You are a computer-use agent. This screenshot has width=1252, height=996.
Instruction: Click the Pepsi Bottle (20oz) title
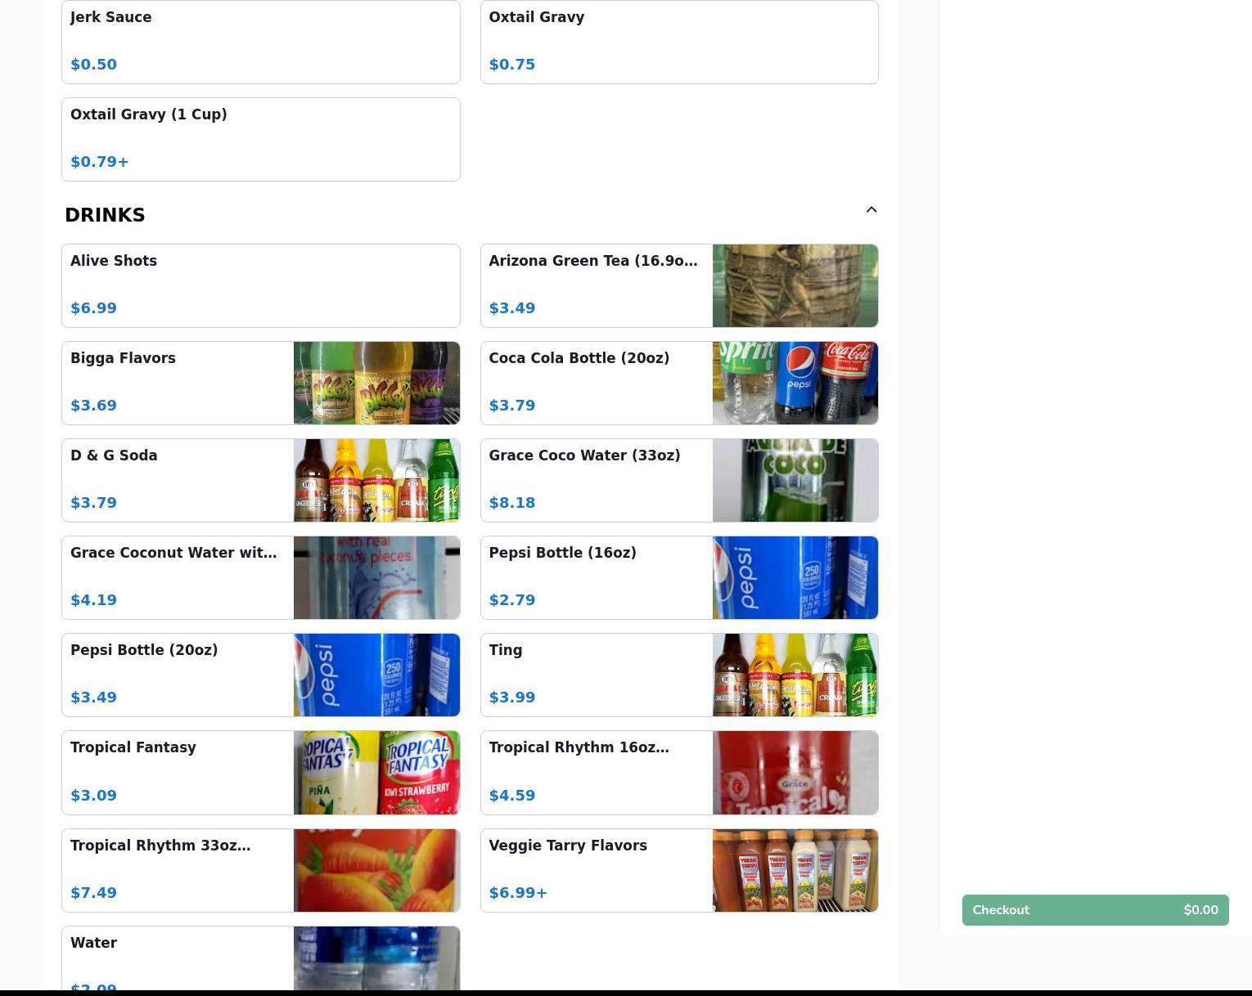point(144,650)
